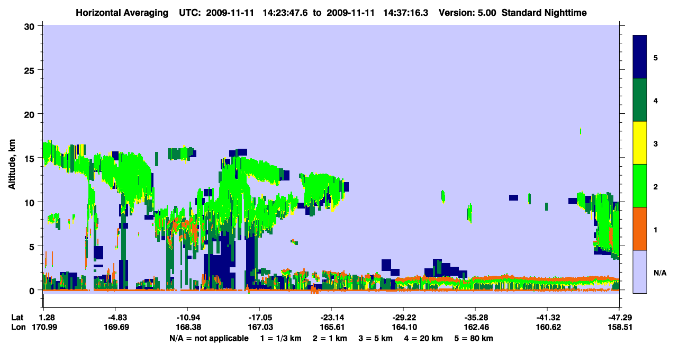The height and width of the screenshot is (353, 688).
Task: Click the orange colorbar segment labeled 1
Action: pyautogui.click(x=640, y=229)
